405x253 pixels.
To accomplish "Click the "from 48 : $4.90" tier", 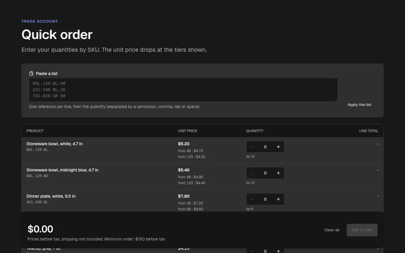I will [x=191, y=177].
